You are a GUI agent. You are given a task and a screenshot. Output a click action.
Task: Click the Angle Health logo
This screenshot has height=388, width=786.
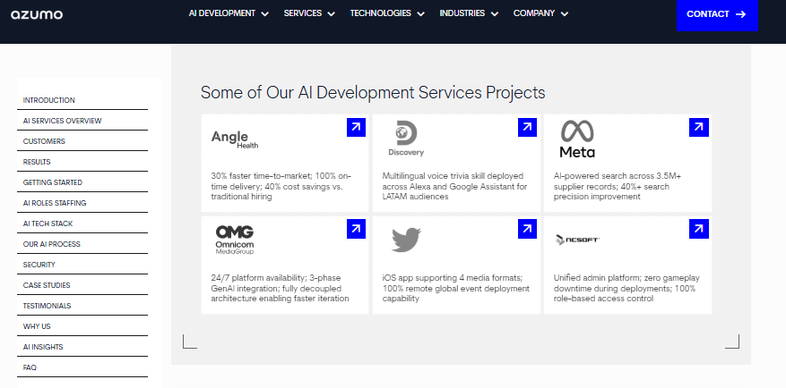235,139
